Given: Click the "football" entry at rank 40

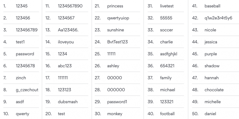Looking at the screenshot, I should click(x=167, y=114).
